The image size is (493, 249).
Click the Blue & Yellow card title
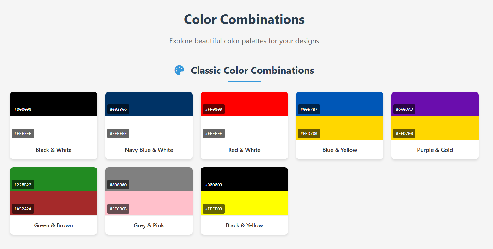point(340,150)
